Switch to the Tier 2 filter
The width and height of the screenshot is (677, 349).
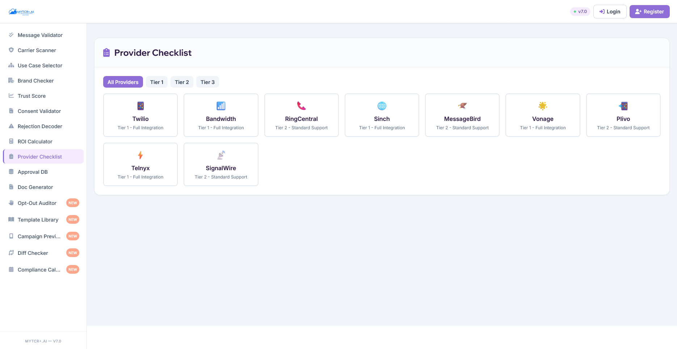[182, 82]
